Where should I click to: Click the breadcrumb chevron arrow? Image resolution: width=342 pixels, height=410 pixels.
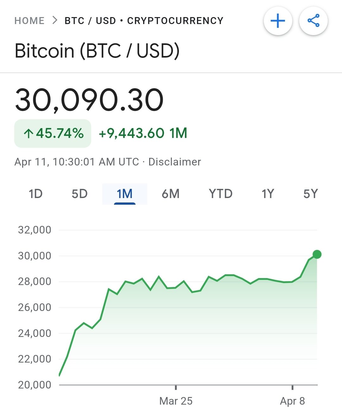point(55,21)
